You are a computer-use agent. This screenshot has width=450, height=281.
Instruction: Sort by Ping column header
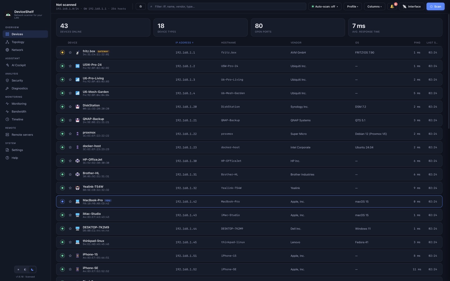[417, 43]
